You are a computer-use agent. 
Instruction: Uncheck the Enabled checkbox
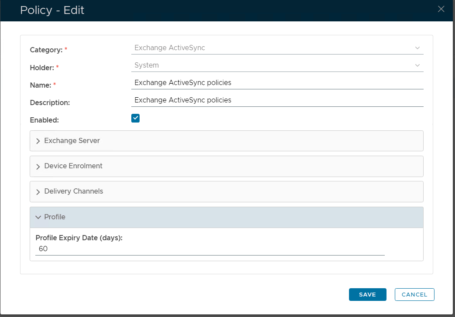[135, 118]
